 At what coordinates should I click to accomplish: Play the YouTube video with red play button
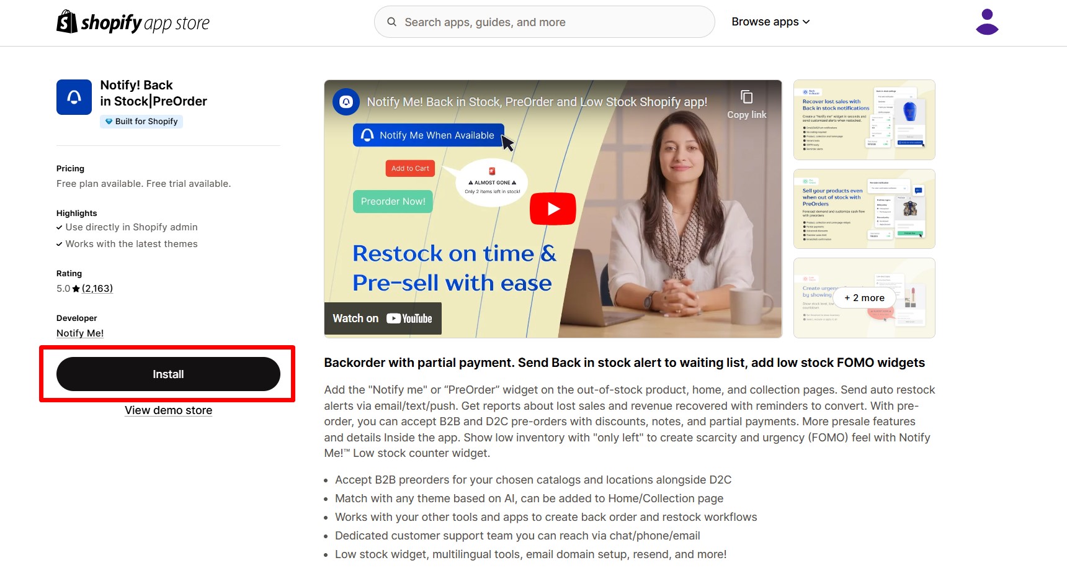553,209
